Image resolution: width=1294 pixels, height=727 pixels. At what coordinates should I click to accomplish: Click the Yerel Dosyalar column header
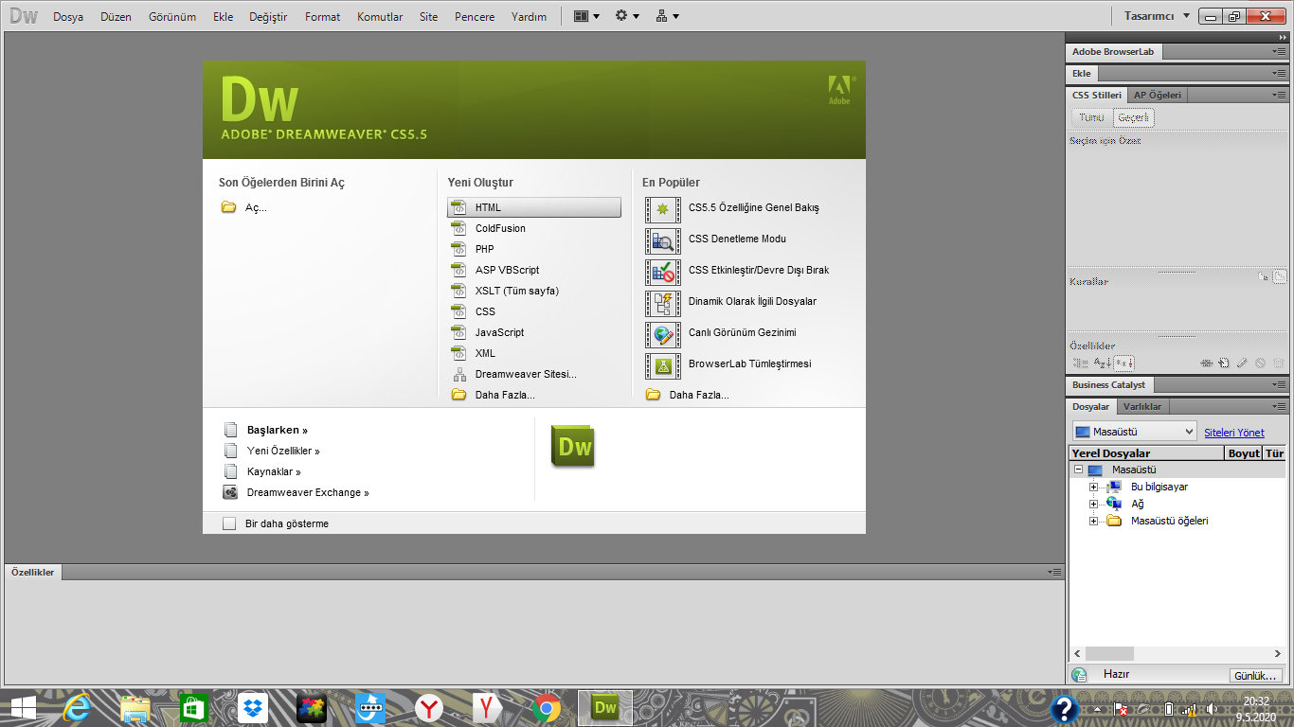1146,453
